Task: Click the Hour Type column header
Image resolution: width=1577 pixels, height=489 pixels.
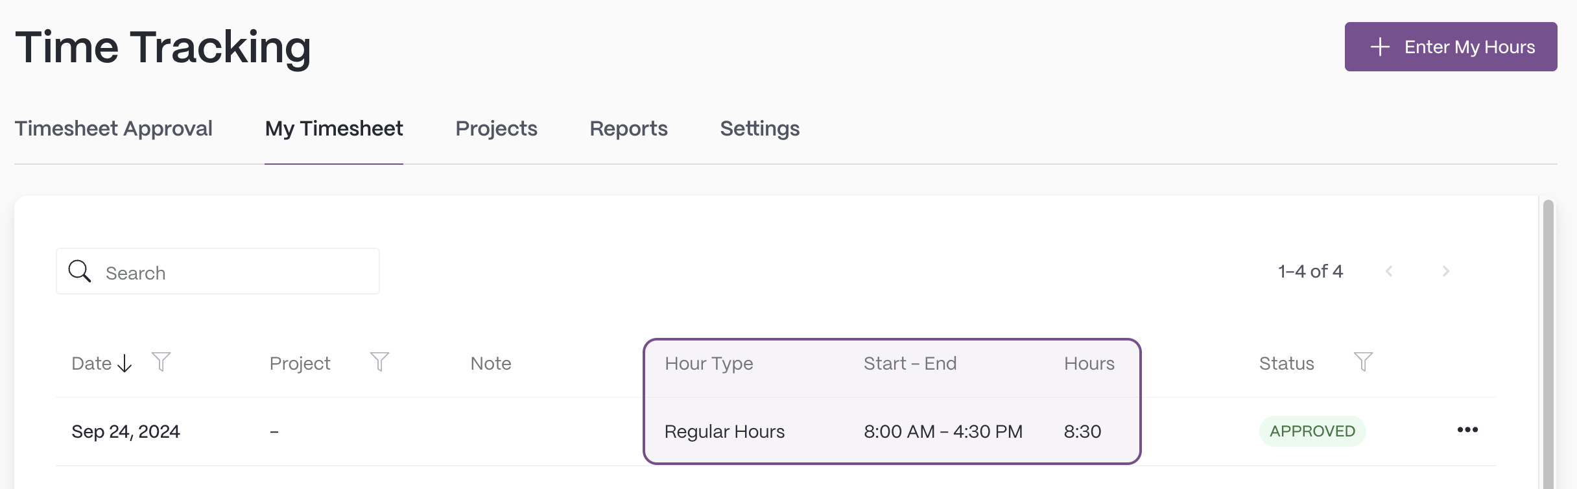Action: tap(709, 363)
